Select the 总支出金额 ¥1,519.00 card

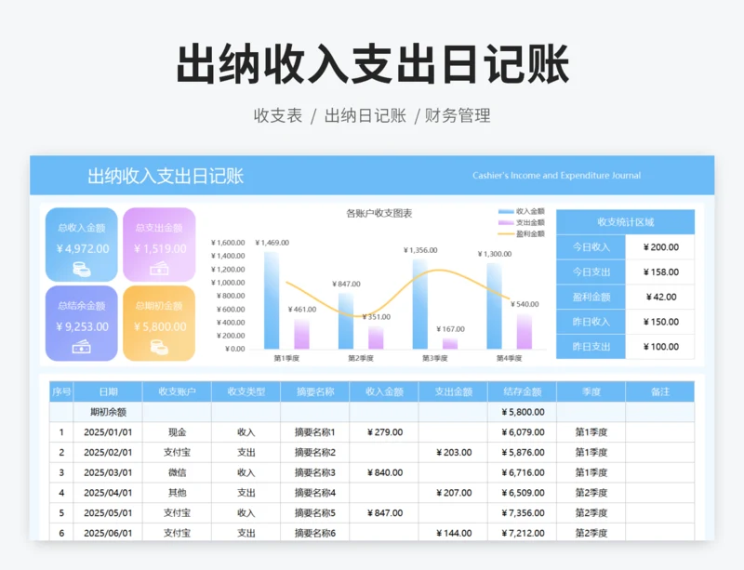pos(159,245)
